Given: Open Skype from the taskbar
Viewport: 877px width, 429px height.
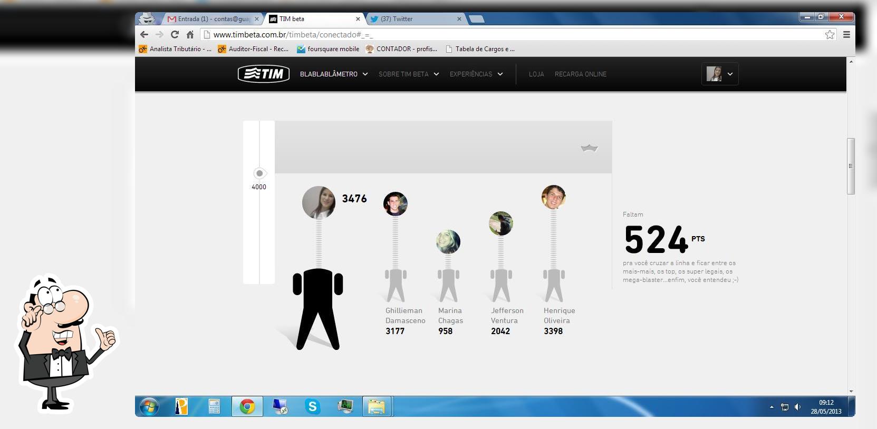Looking at the screenshot, I should 312,406.
